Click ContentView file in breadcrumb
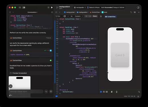This screenshot has height=107, width=148. 95,12
